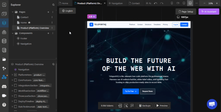This screenshot has height=112, width=221.
Task: Open Page Setup
Action: coord(186,12)
